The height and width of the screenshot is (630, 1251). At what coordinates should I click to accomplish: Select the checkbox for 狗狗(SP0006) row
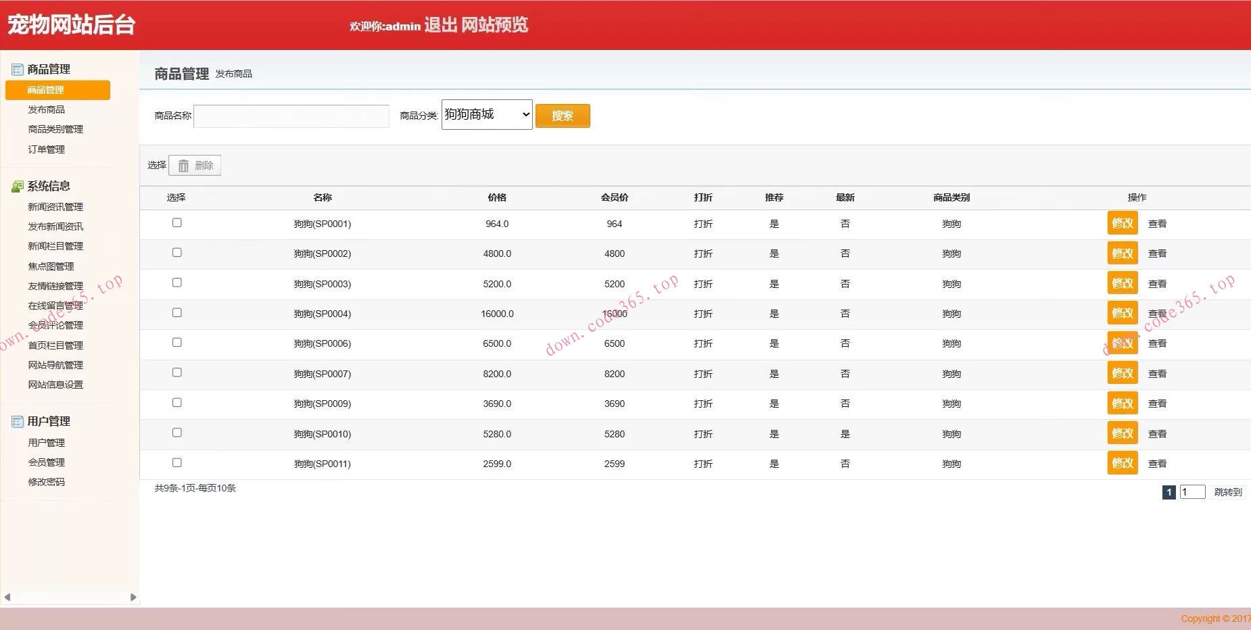coord(177,343)
